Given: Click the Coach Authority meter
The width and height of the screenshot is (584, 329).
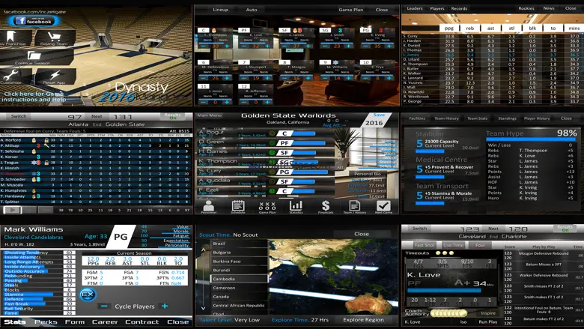Looking at the screenshot, I should tap(448, 313).
